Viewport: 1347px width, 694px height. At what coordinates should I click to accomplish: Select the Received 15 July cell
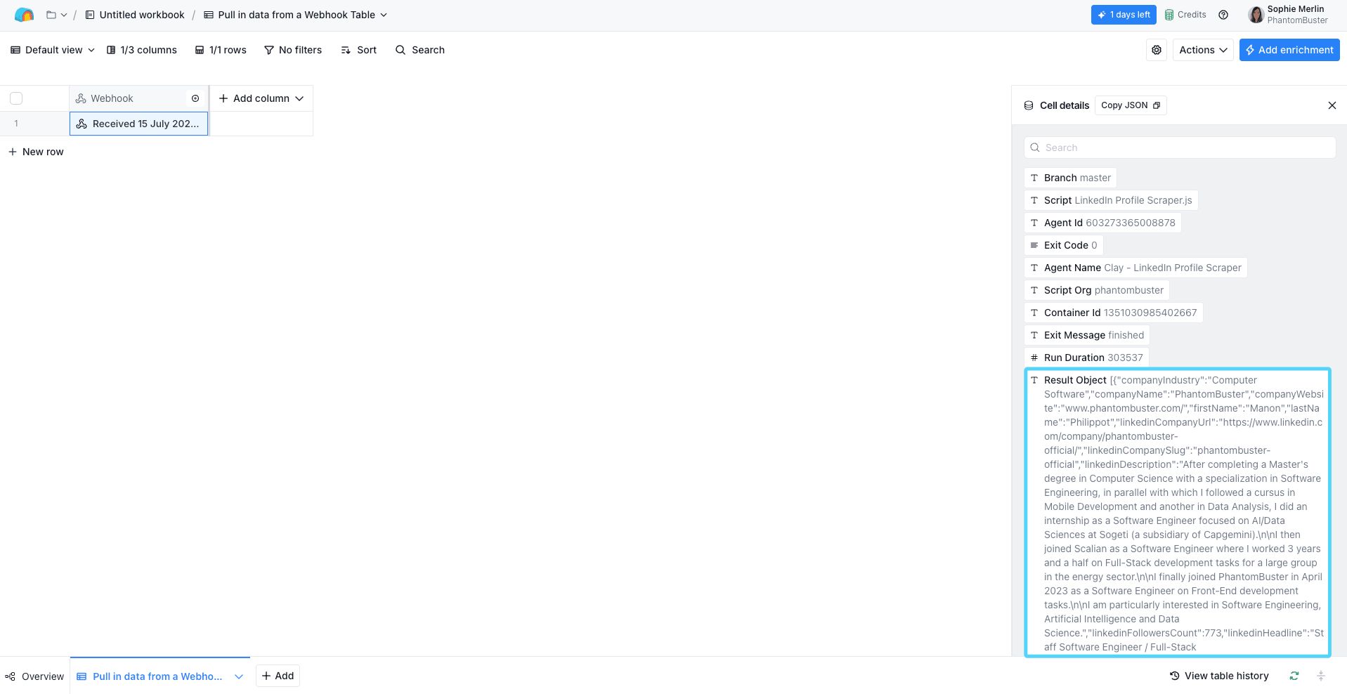coord(139,124)
